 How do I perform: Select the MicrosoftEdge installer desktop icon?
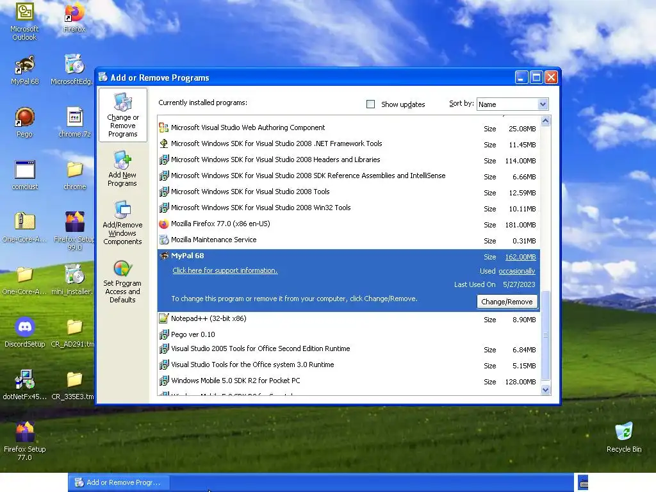72,69
